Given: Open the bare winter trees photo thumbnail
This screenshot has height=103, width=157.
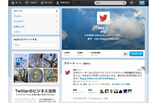Looking at the screenshot, I should coord(21,75).
